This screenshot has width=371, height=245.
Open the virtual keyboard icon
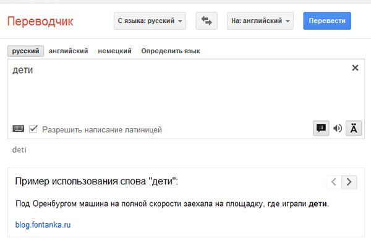click(18, 129)
